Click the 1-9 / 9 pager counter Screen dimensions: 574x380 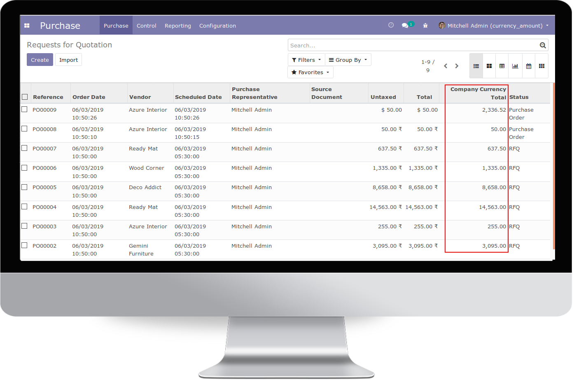click(x=428, y=66)
